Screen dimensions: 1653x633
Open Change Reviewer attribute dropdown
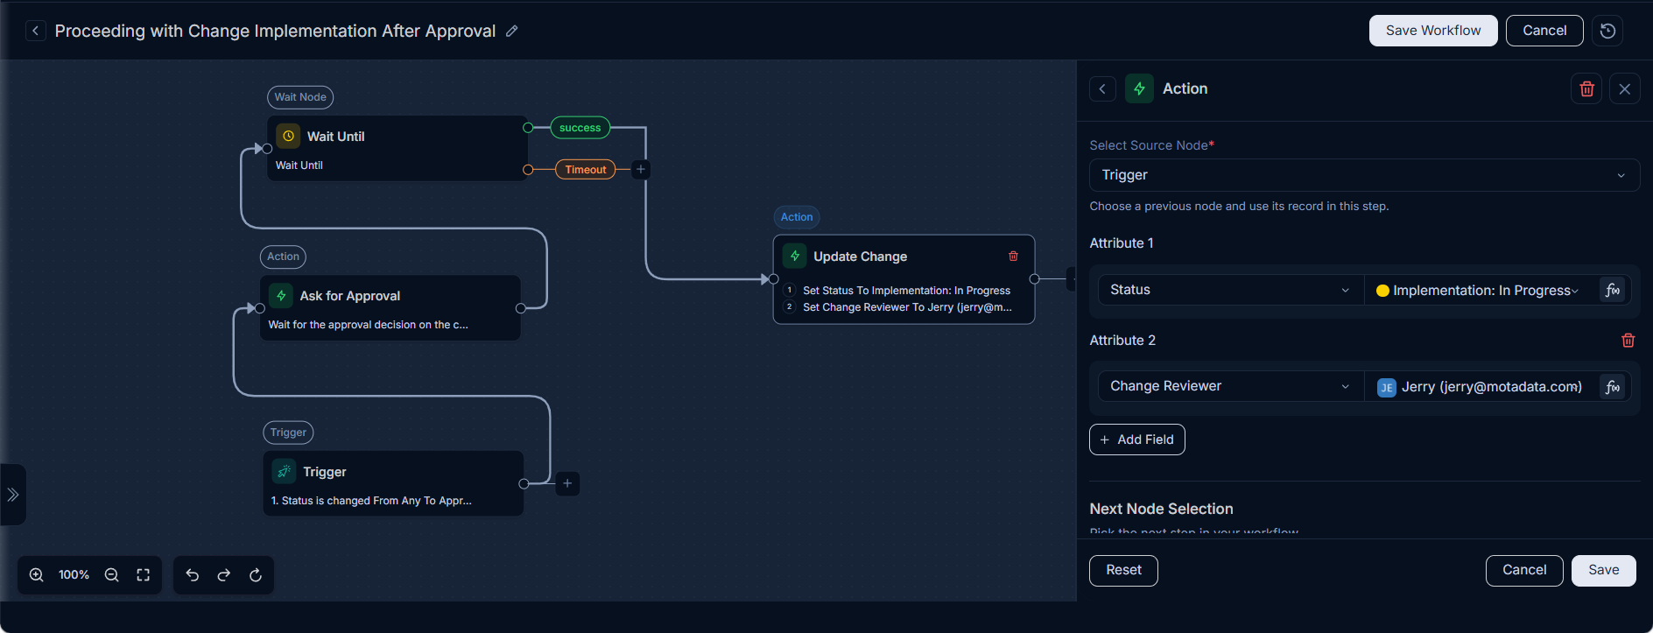point(1230,386)
